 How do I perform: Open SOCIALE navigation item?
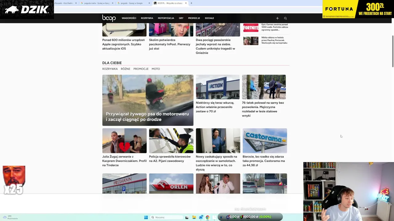tap(209, 18)
